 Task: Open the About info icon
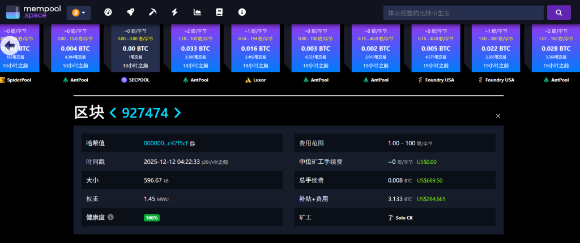(x=242, y=12)
